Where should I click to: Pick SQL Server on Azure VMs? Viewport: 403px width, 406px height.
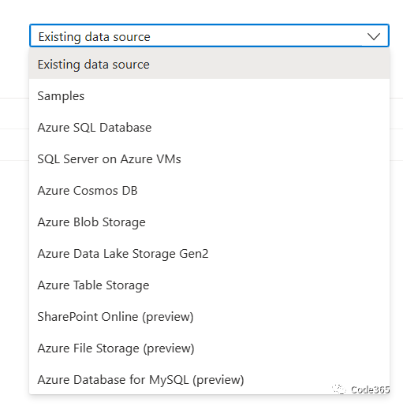pos(209,159)
